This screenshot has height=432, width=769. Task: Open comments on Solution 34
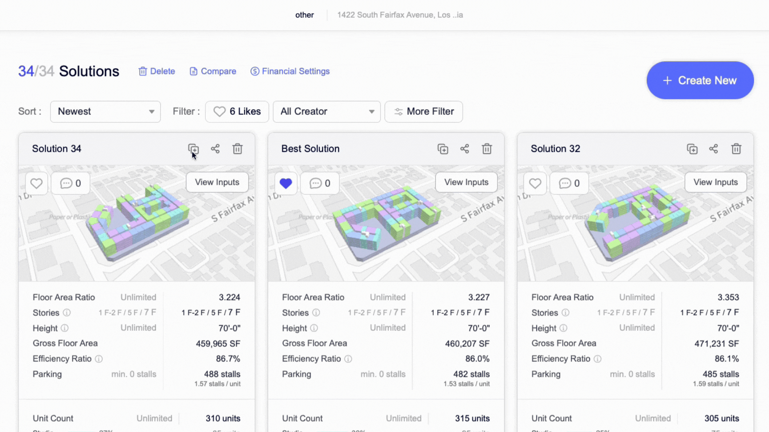[70, 183]
